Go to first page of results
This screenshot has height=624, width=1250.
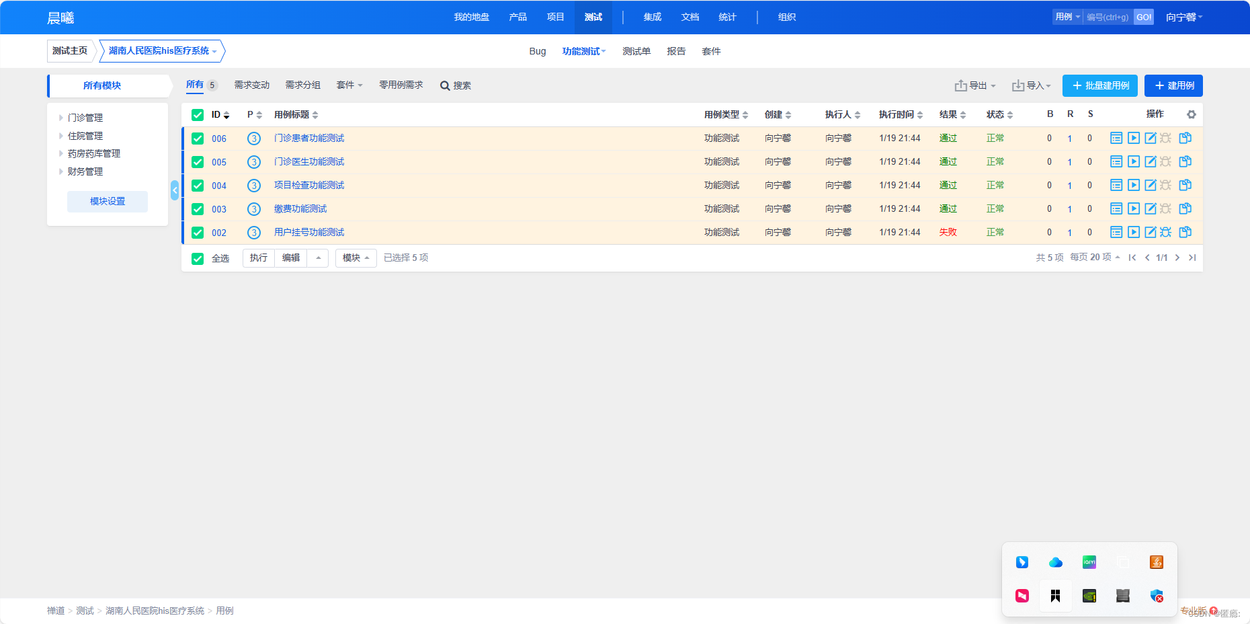tap(1132, 258)
